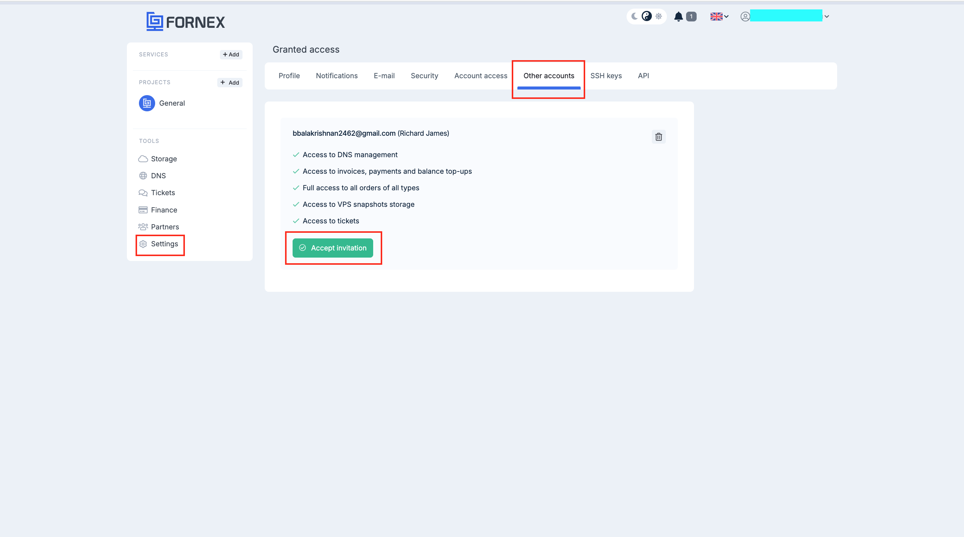Open Settings from sidebar
Screen dimensions: 964x537
point(164,243)
